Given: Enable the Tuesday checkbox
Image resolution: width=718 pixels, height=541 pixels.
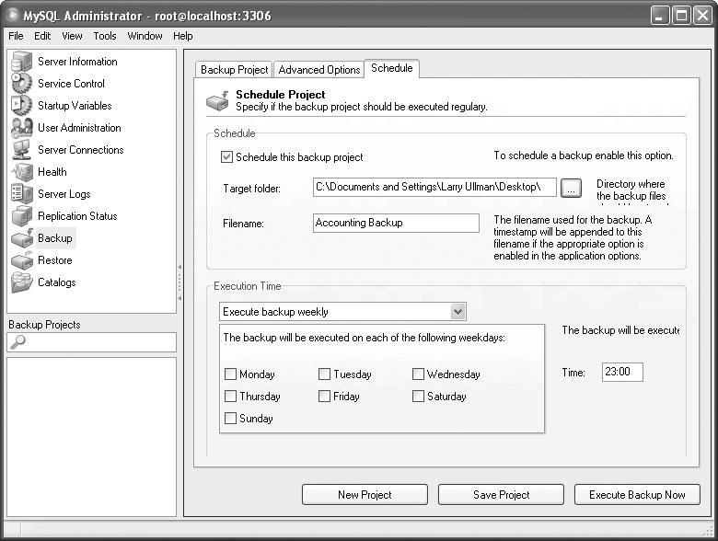Looking at the screenshot, I should tap(324, 374).
